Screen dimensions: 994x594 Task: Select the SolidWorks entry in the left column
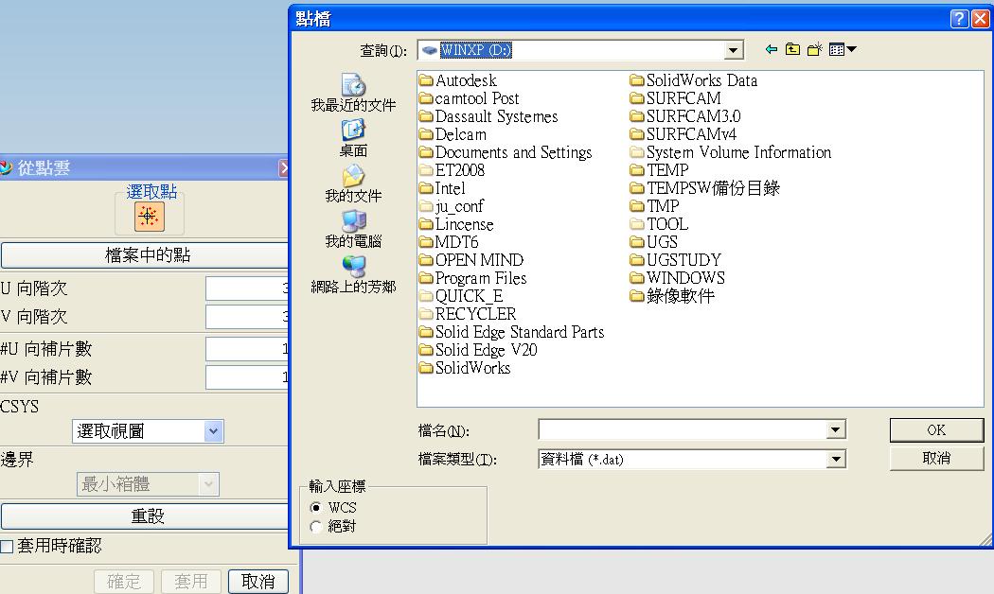point(465,368)
